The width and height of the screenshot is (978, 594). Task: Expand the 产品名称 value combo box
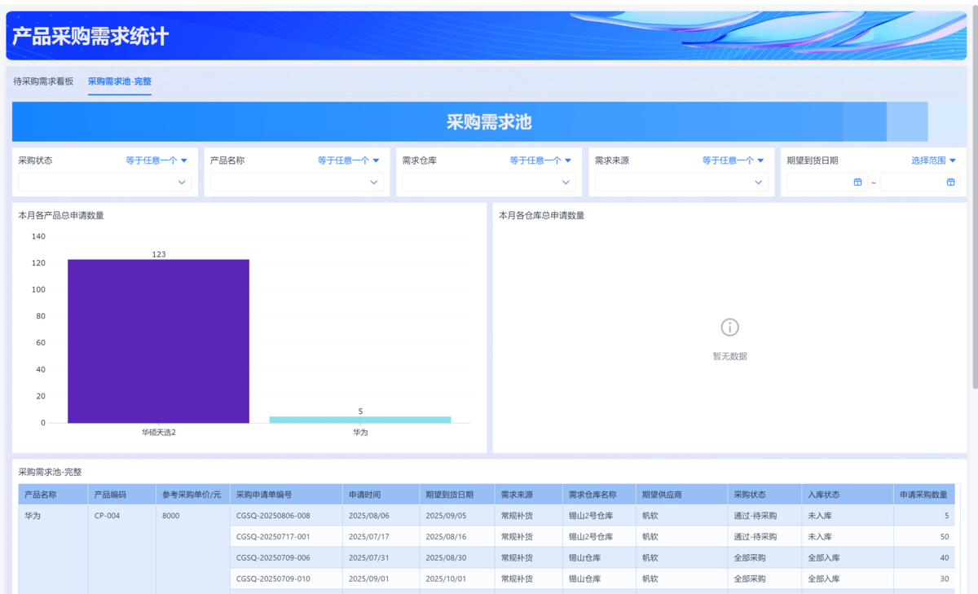click(297, 183)
